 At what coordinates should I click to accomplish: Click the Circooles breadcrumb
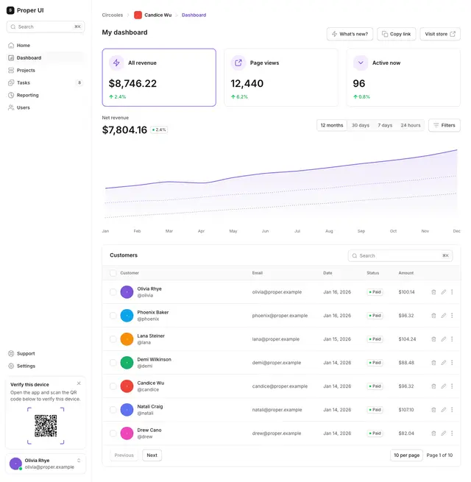(112, 15)
